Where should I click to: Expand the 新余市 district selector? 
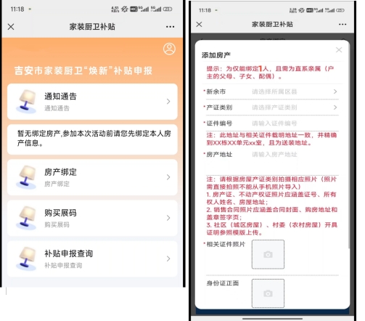tap(272, 92)
